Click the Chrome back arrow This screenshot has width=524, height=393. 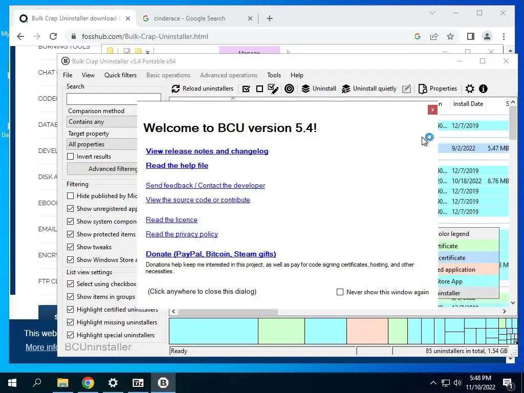point(20,36)
